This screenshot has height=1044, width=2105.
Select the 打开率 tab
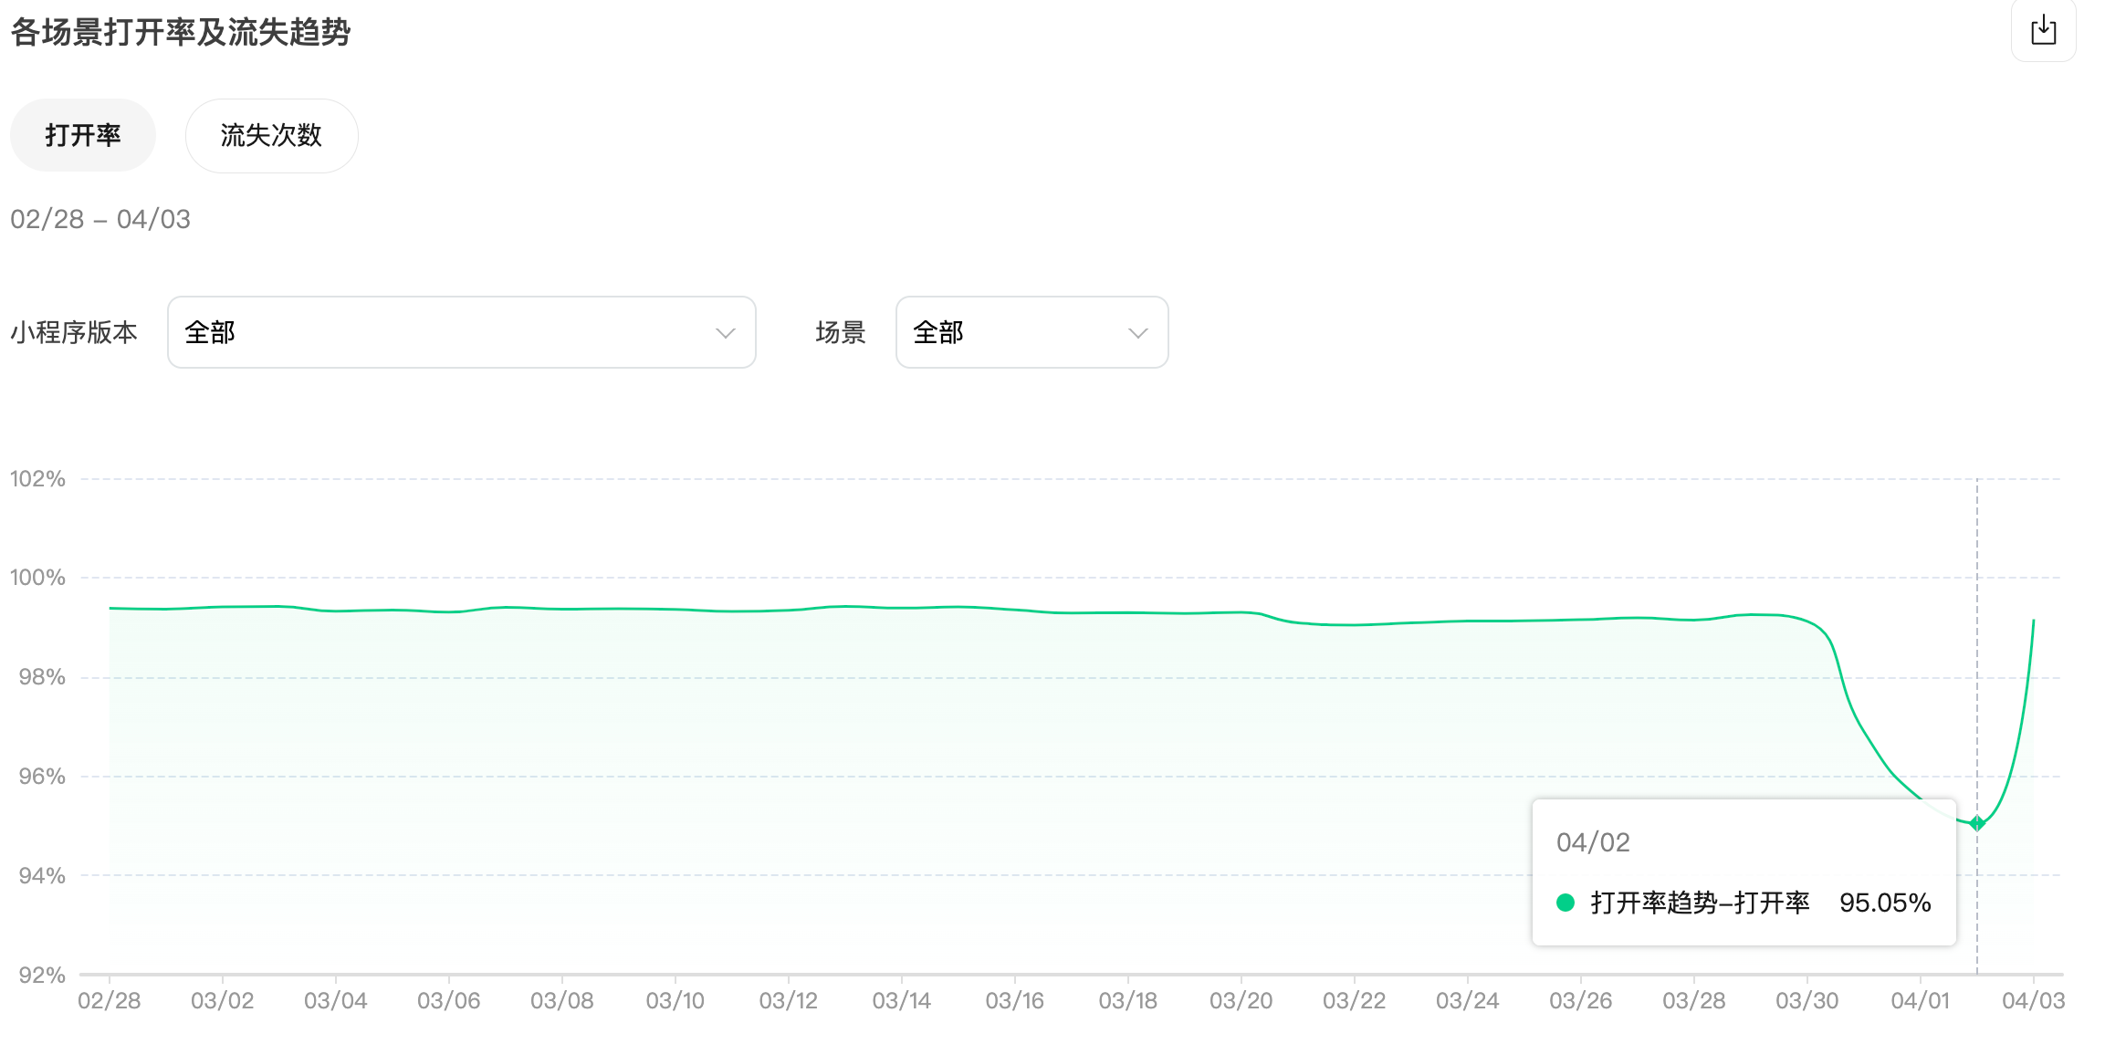pyautogui.click(x=83, y=135)
